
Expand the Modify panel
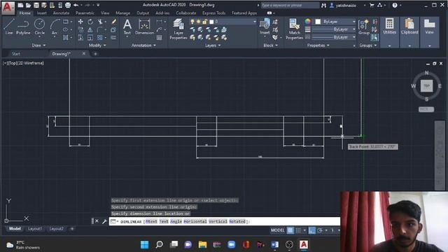coord(97,45)
